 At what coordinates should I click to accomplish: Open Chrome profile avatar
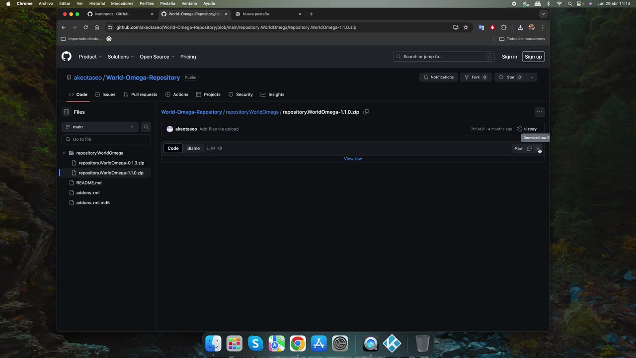pos(532,27)
